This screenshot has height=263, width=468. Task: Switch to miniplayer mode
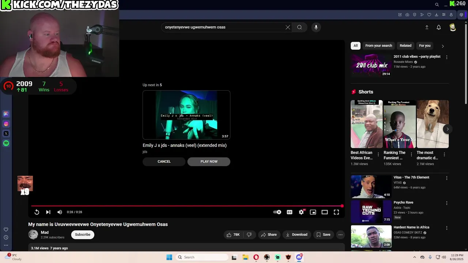[313, 212]
